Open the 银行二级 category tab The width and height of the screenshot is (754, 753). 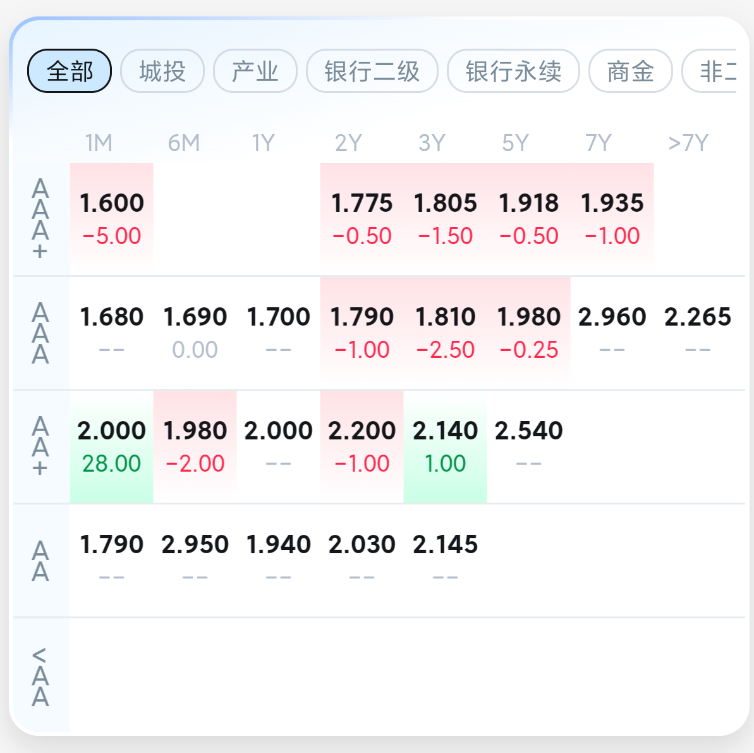[372, 71]
